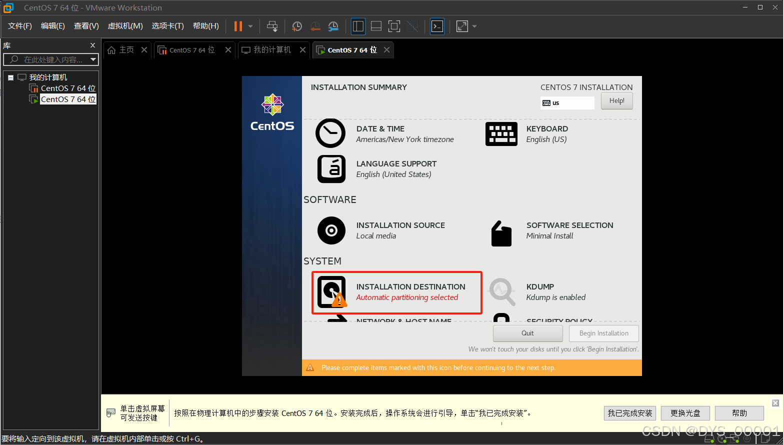Open the power options dropdown arrow
This screenshot has width=783, height=445.
(250, 26)
